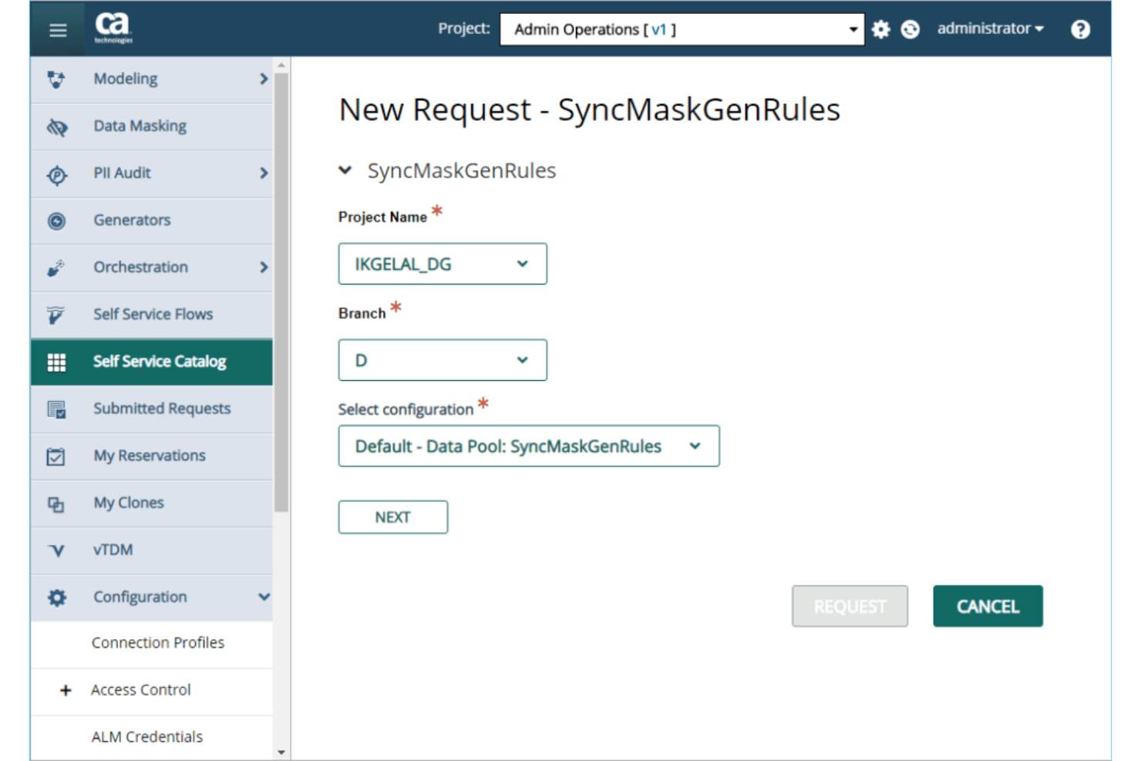Open the administrator user menu
Screen dimensions: 1141x761
990,29
